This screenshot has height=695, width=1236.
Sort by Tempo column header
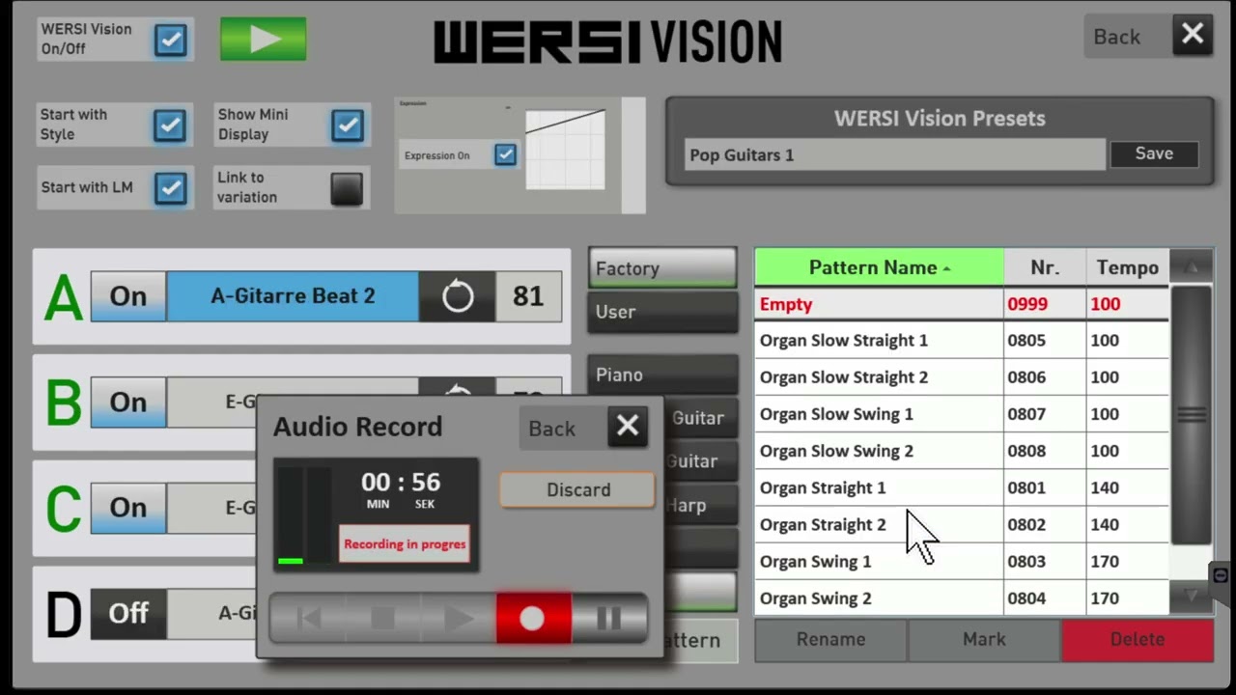pos(1127,267)
